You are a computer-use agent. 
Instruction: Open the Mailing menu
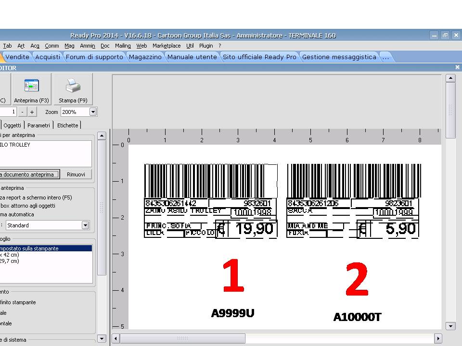(123, 46)
